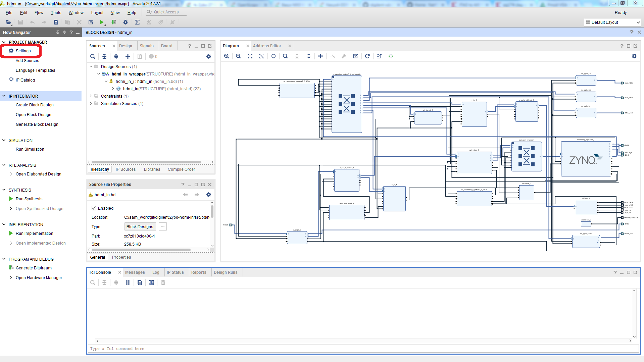Expand Simulation Sources folder
This screenshot has width=644, height=362.
(91, 103)
